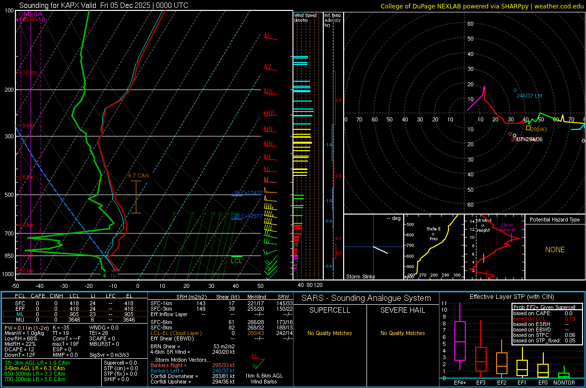Click the 'DCAPE = 12' value
This screenshot has width=586, height=388.
coord(19,349)
